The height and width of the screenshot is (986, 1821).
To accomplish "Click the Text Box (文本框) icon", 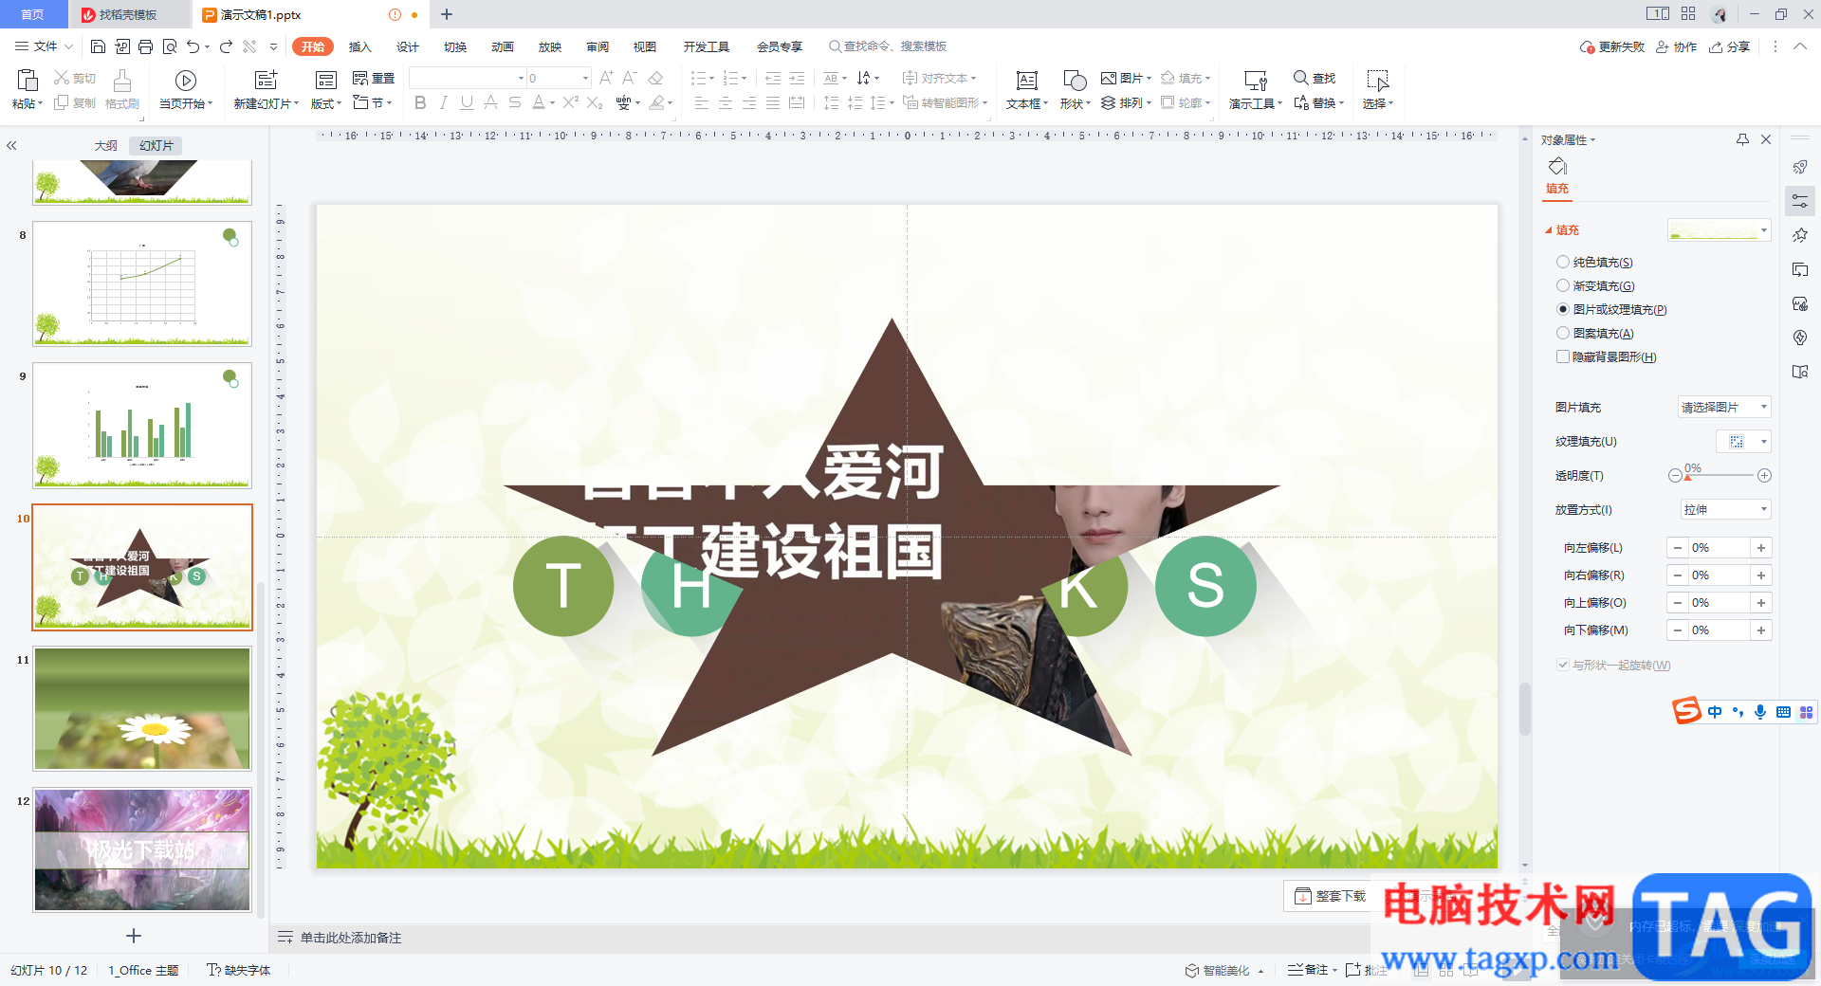I will (x=1026, y=89).
